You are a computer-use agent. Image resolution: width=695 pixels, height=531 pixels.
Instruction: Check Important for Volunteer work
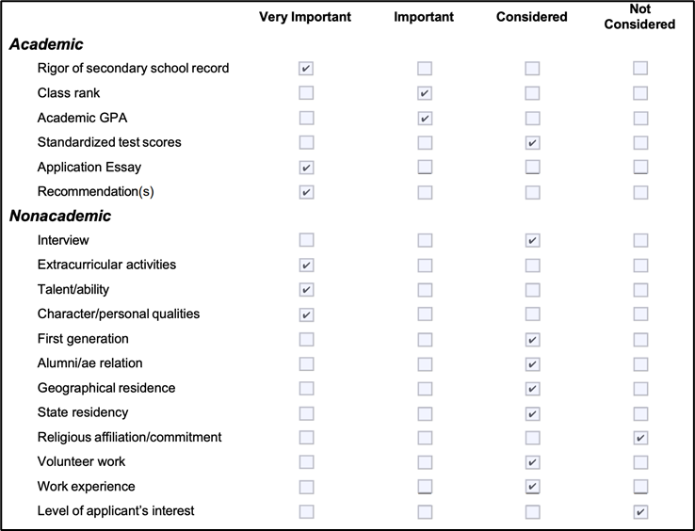click(425, 462)
